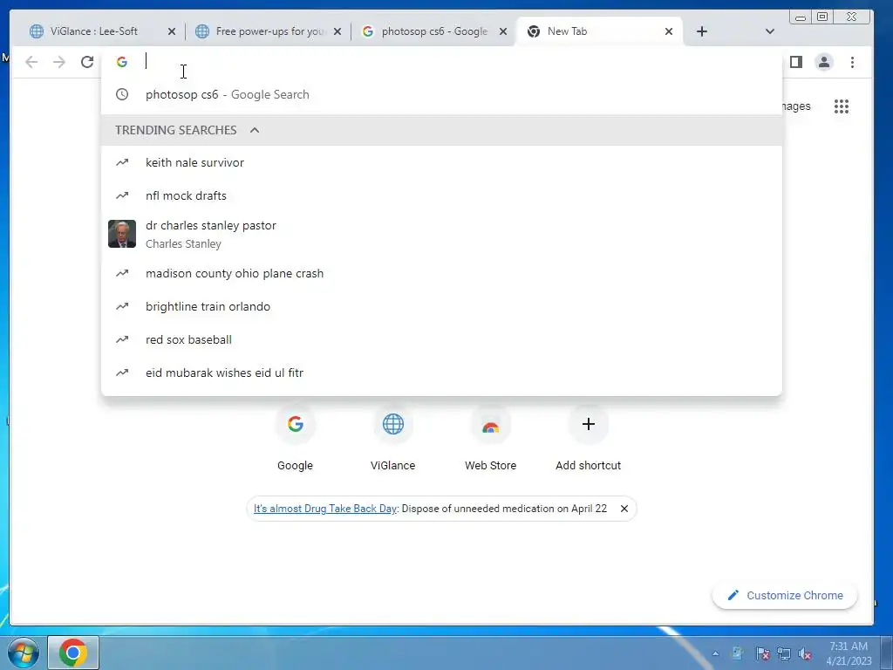Screen dimensions: 893x670
Task: Close the photosop cs6 Google tab
Action: coord(503,32)
